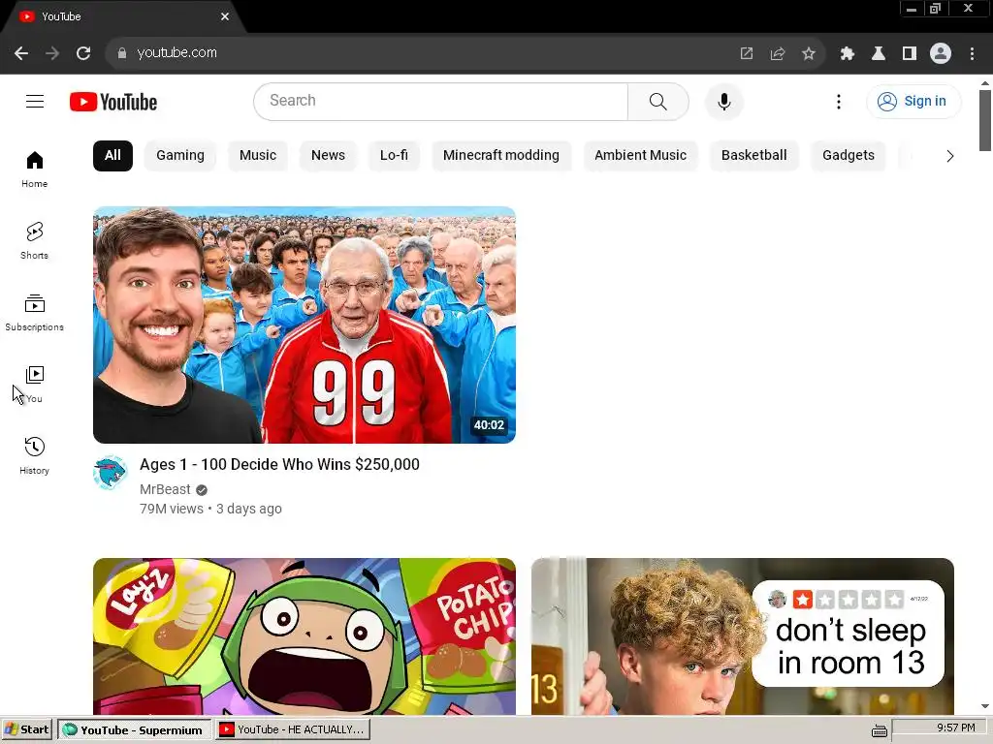Click the page vertical scrollbar thumb
This screenshot has width=993, height=744.
[x=985, y=120]
